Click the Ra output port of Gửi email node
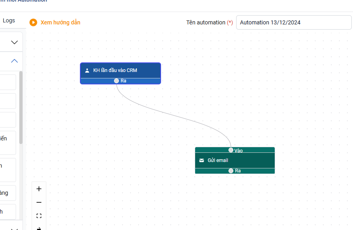 231,171
